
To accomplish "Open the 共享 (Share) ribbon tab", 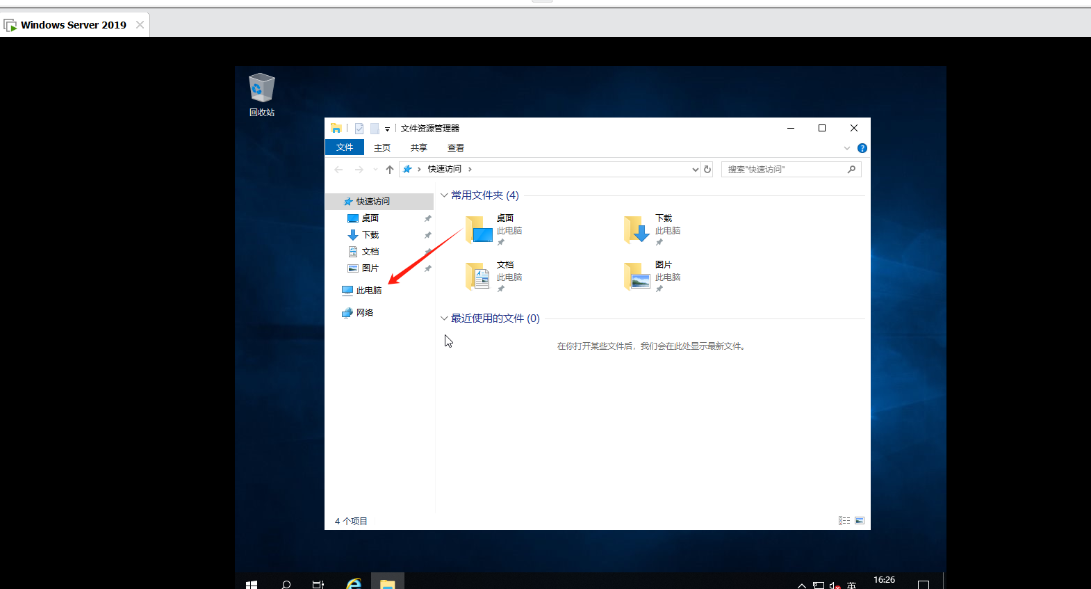I will (x=419, y=147).
